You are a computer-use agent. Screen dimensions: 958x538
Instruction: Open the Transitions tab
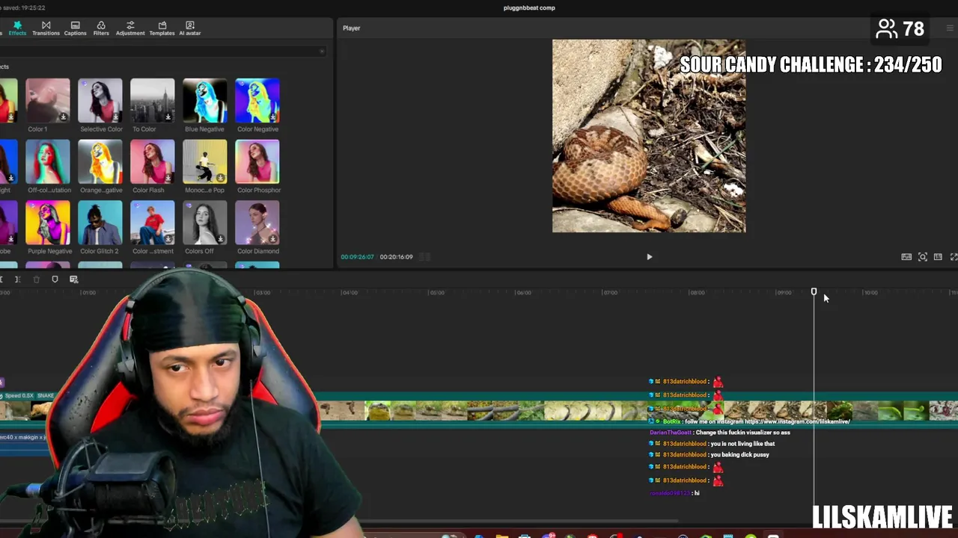(46, 28)
